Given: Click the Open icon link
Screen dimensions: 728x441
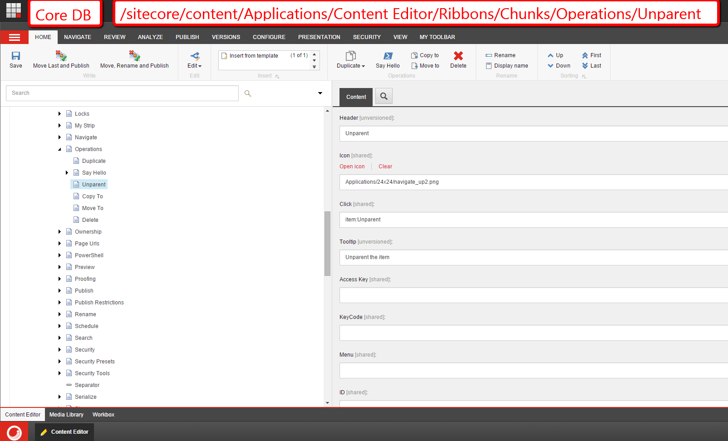Looking at the screenshot, I should tap(352, 167).
